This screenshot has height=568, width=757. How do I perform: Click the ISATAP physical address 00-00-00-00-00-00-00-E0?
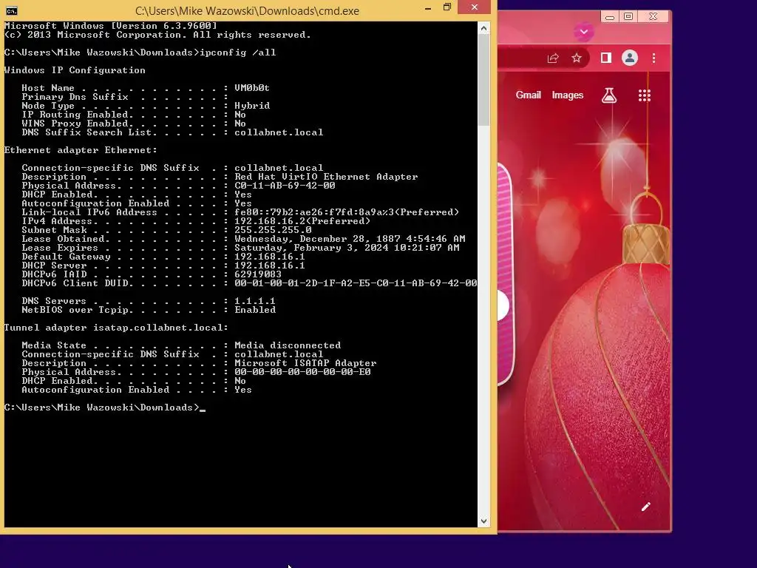pyautogui.click(x=302, y=372)
